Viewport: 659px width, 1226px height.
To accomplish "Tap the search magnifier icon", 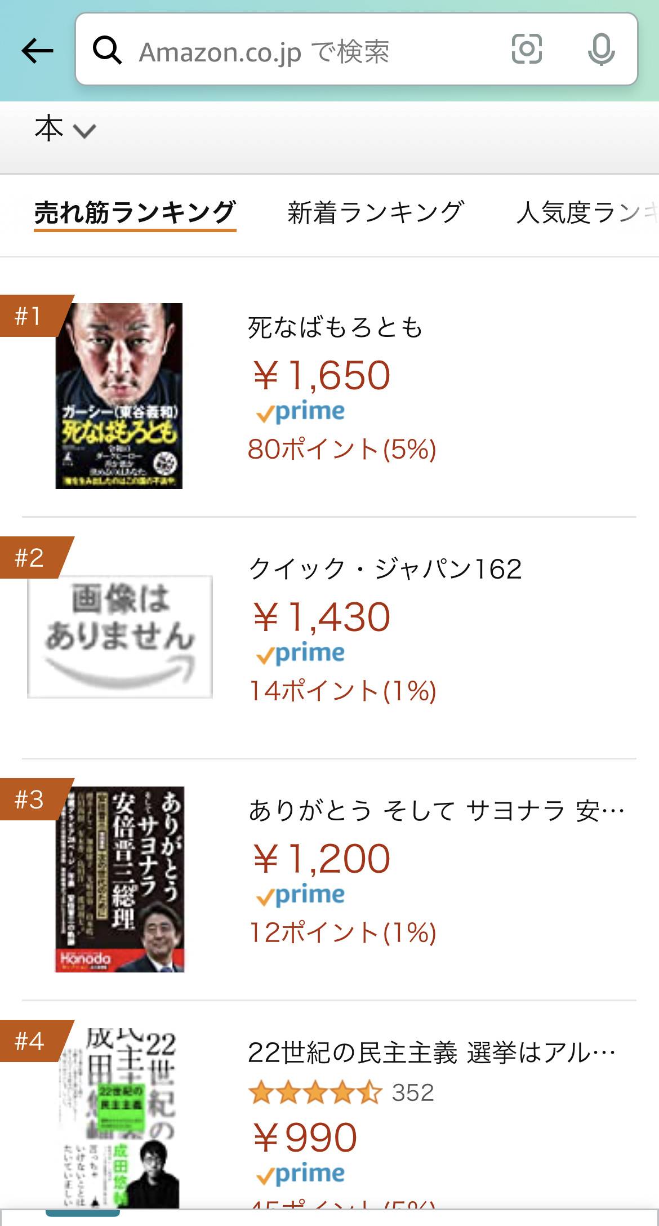I will point(107,51).
